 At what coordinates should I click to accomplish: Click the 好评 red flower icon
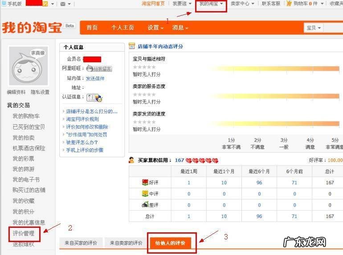pos(145,182)
